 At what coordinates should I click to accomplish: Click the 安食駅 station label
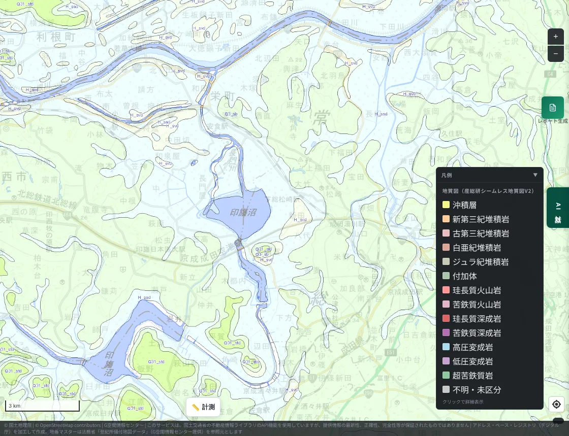217,126
